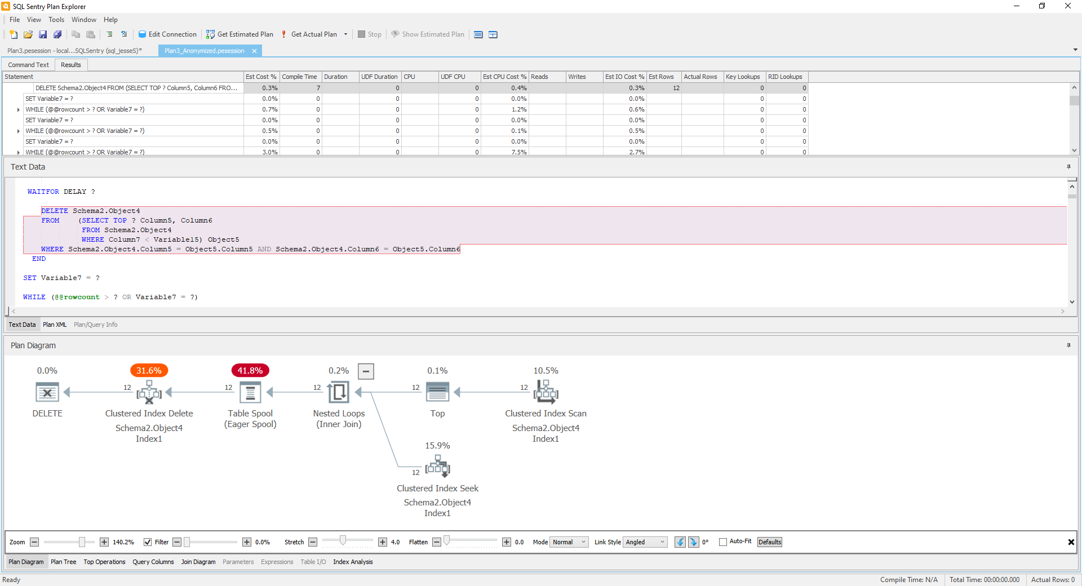The width and height of the screenshot is (1082, 586).
Task: Collapse the Nested Loops node with minus toggle
Action: [366, 371]
